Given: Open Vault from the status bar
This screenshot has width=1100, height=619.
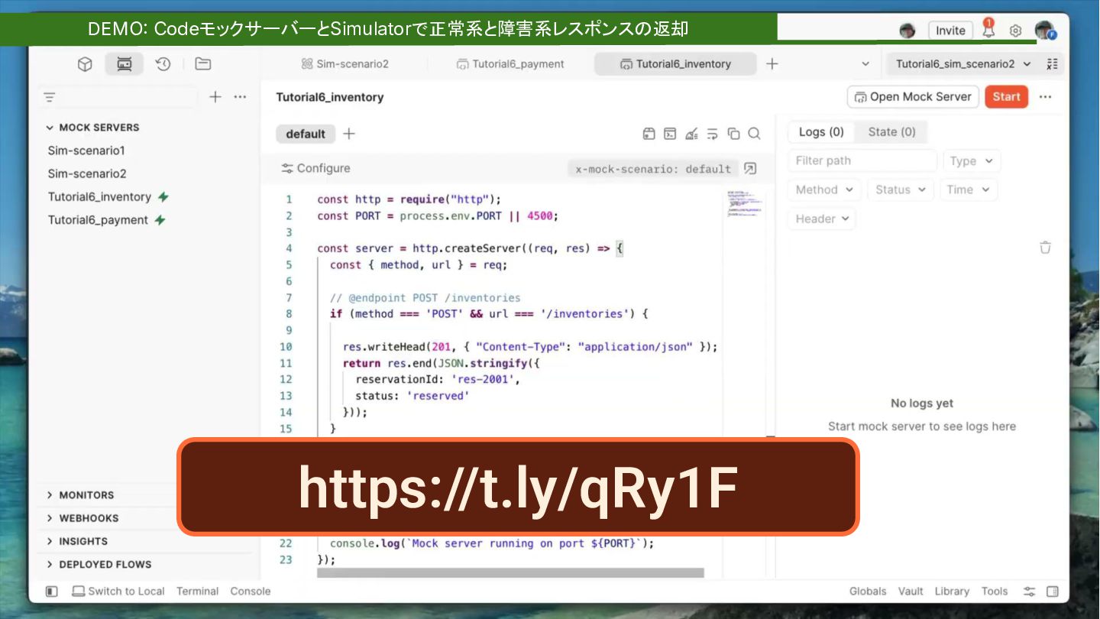Looking at the screenshot, I should pyautogui.click(x=911, y=591).
